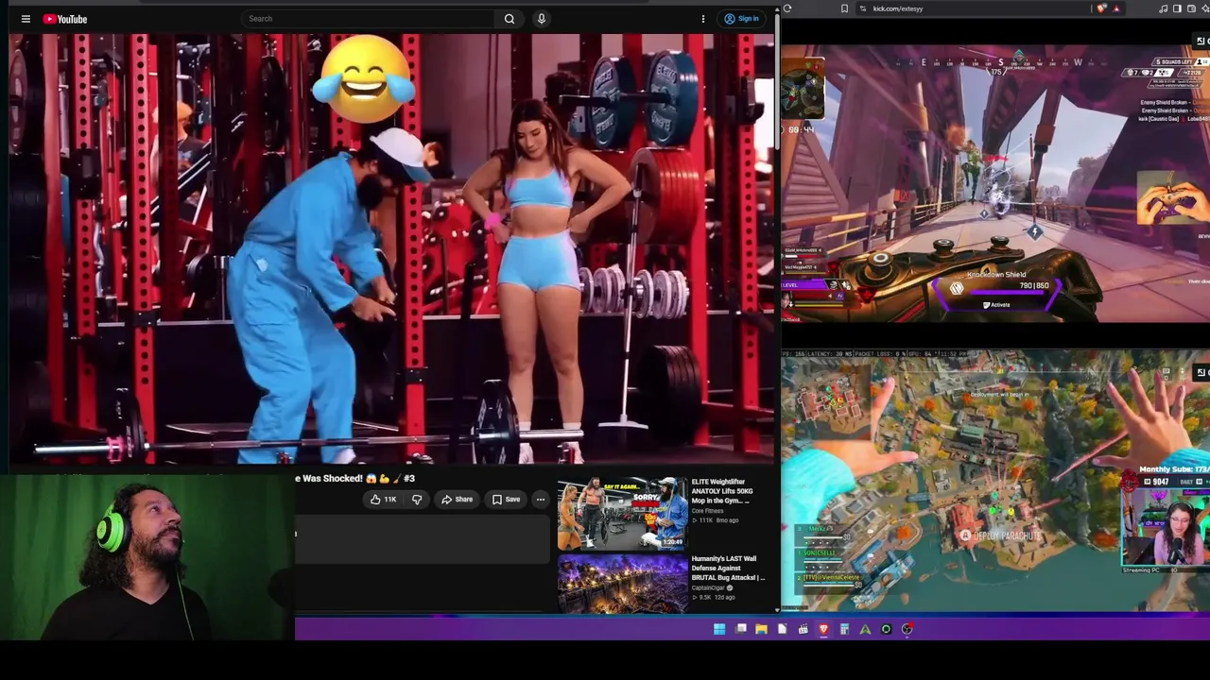The width and height of the screenshot is (1210, 680).
Task: Open the media player clapperboard taskbar icon
Action: pos(803,629)
